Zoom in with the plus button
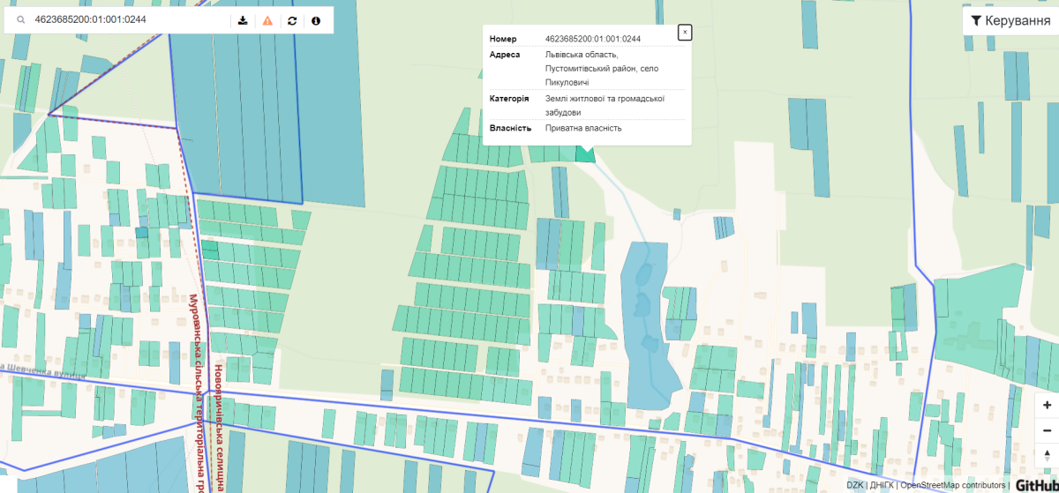The width and height of the screenshot is (1059, 493). click(x=1046, y=406)
